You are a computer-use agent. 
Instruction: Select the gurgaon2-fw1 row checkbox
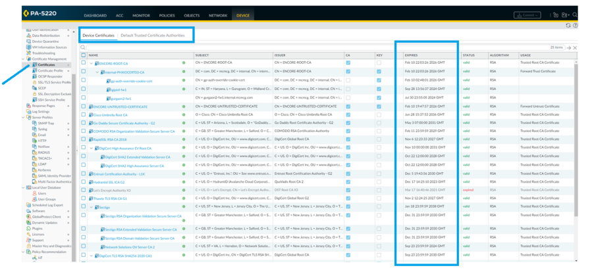[84, 98]
